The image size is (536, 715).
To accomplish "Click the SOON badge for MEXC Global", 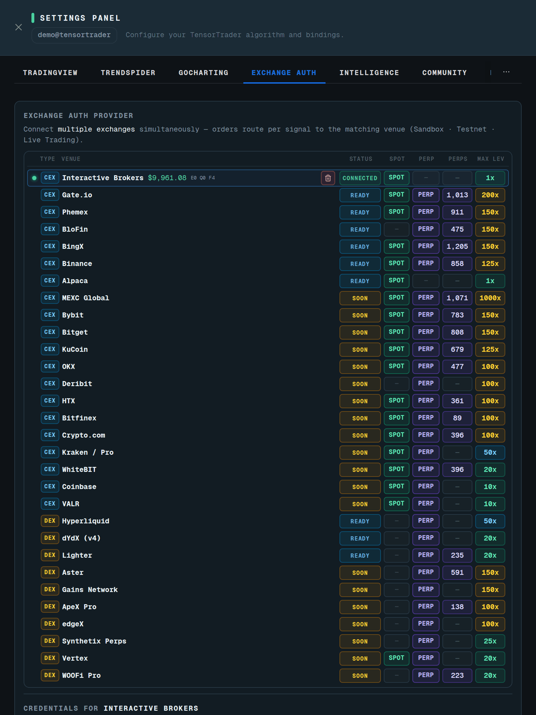I will click(360, 298).
